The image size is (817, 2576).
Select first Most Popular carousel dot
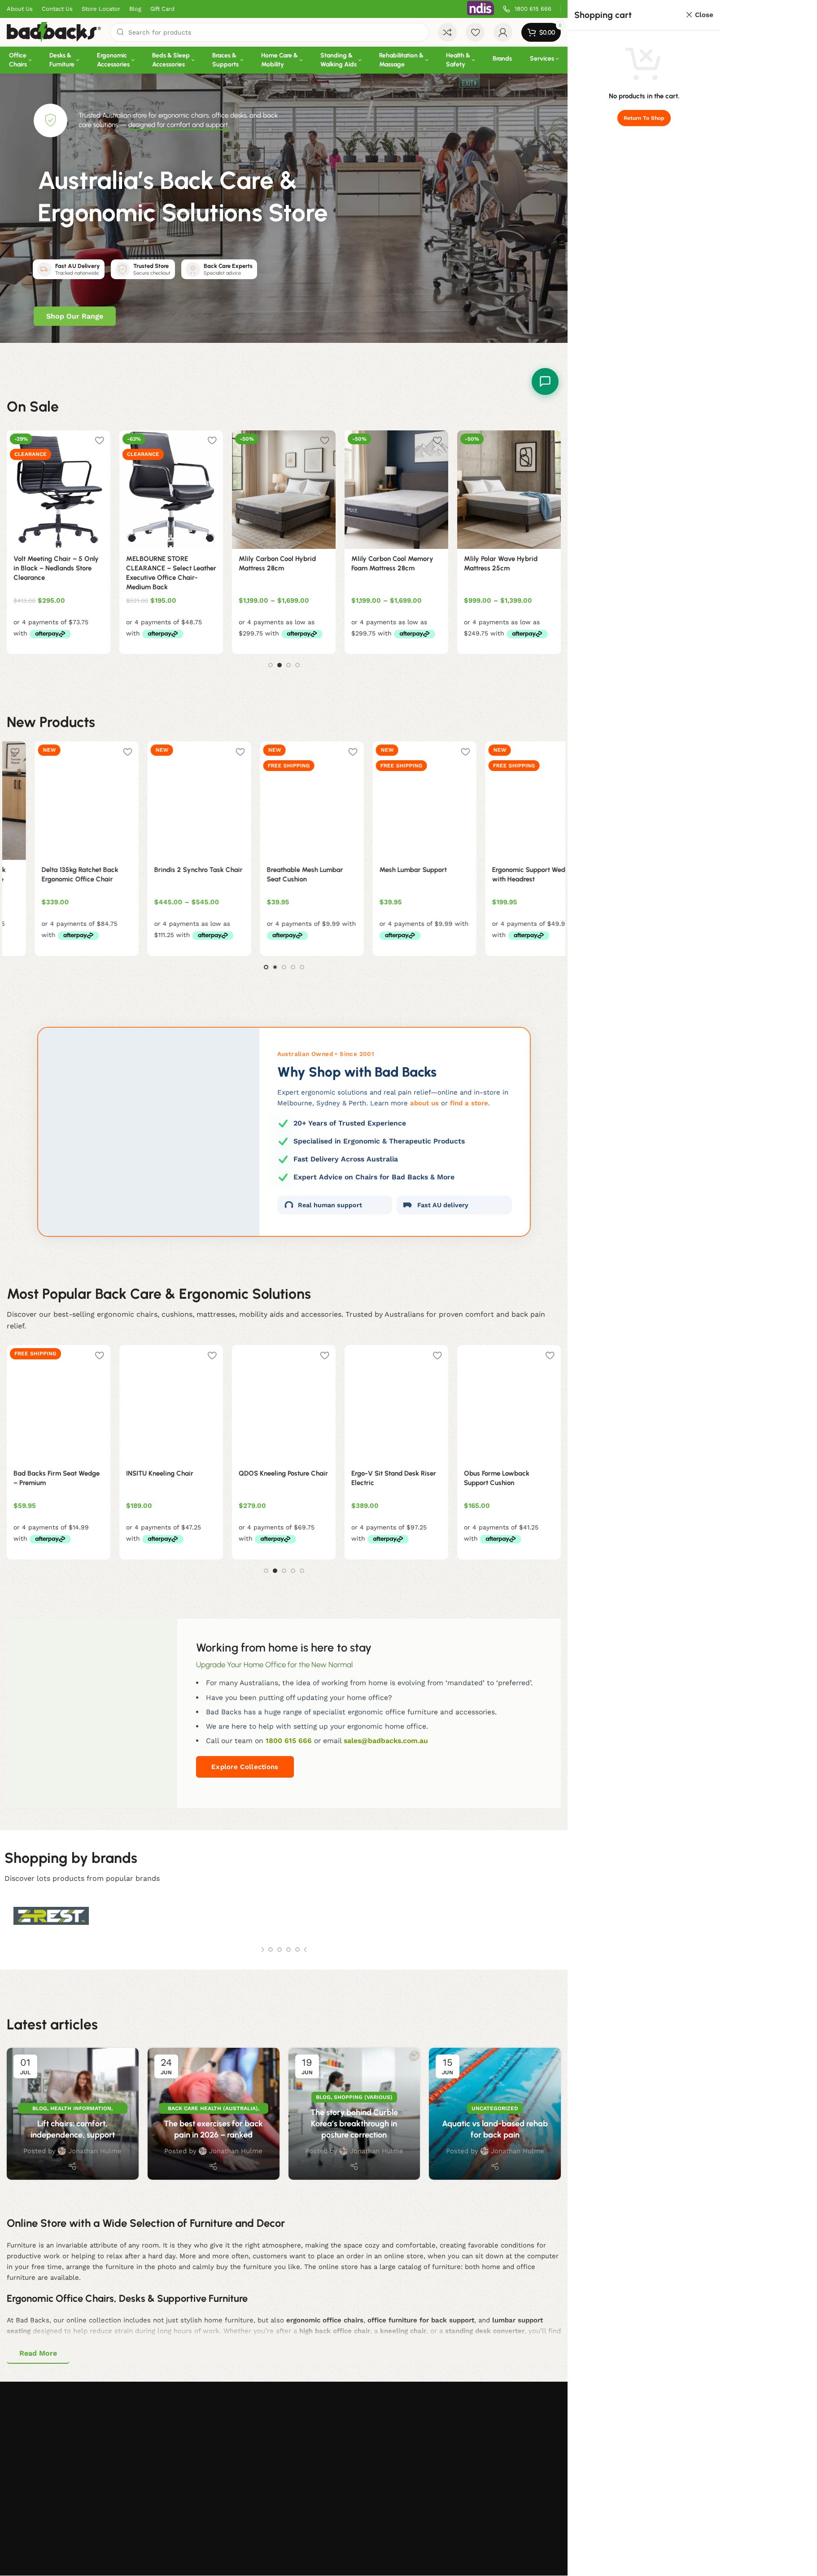(x=266, y=1571)
